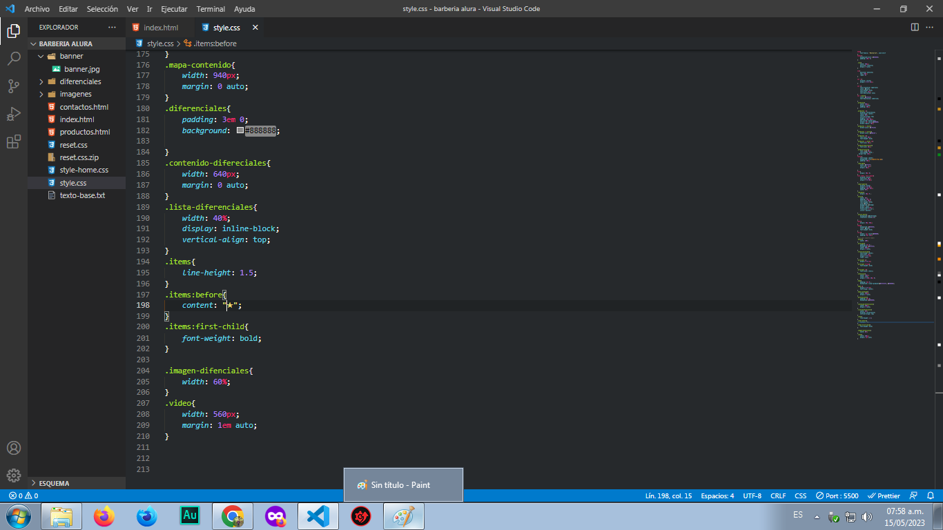943x530 pixels.
Task: Open Thunderbird from the taskbar
Action: click(x=147, y=516)
